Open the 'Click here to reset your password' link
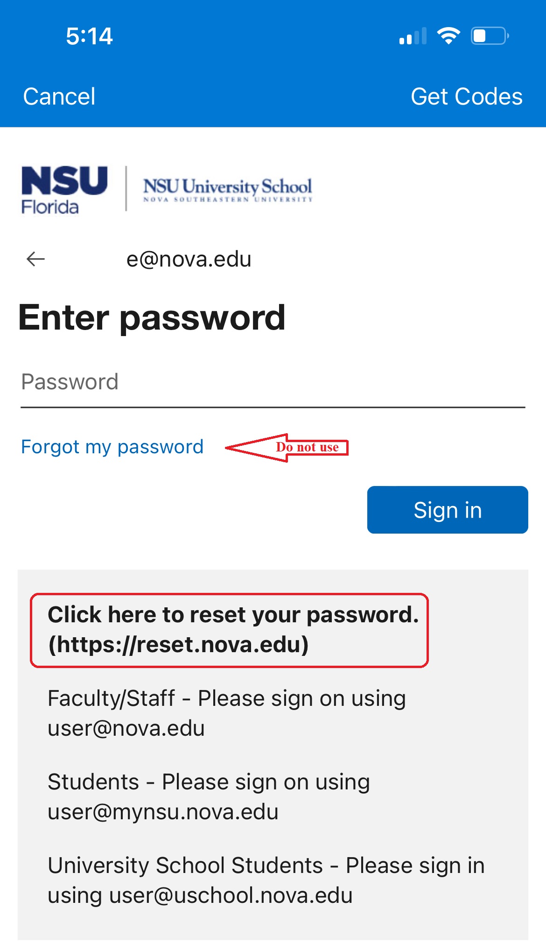The height and width of the screenshot is (943, 546). (233, 615)
